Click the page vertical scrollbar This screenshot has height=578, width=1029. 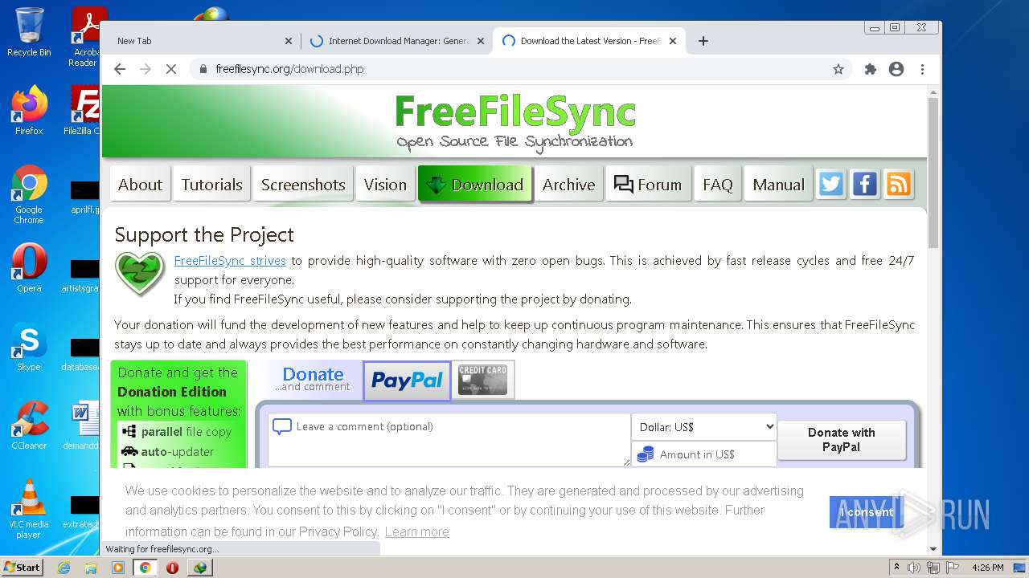coord(933,173)
